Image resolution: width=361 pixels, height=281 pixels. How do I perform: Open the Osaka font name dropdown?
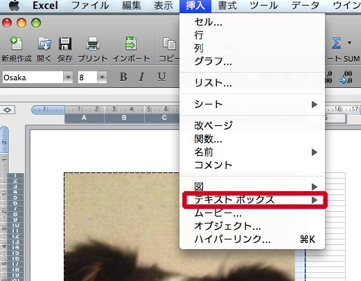(68, 78)
